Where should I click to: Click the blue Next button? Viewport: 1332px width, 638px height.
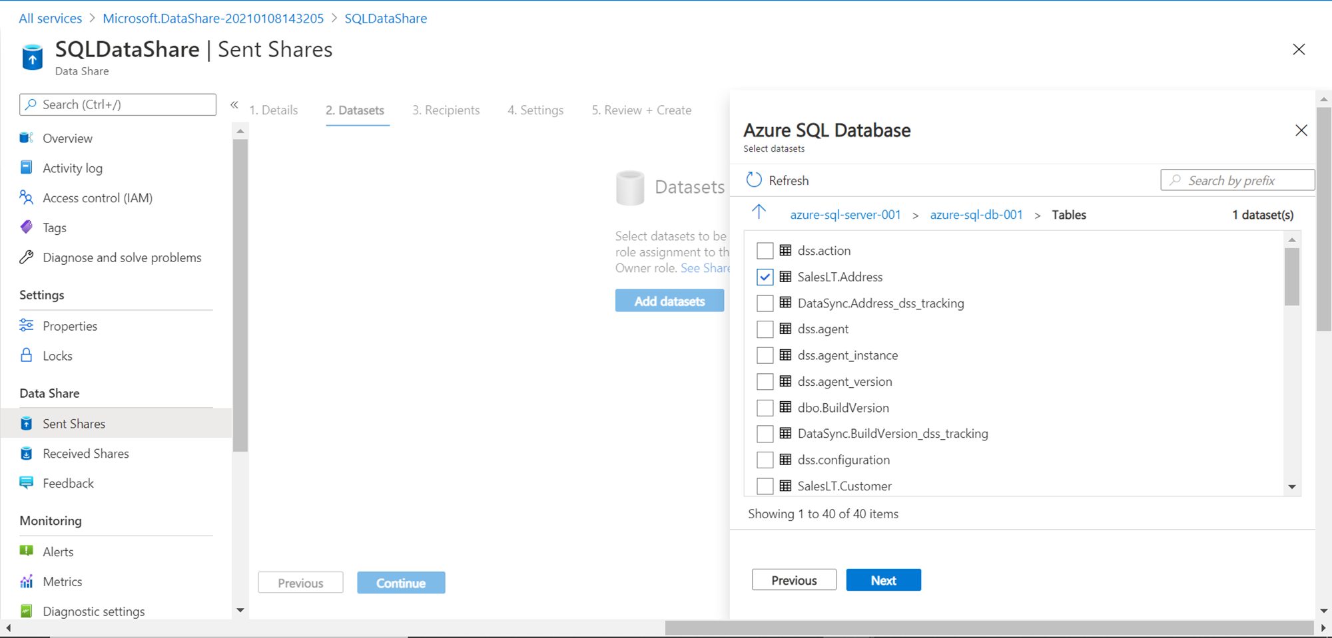883,580
